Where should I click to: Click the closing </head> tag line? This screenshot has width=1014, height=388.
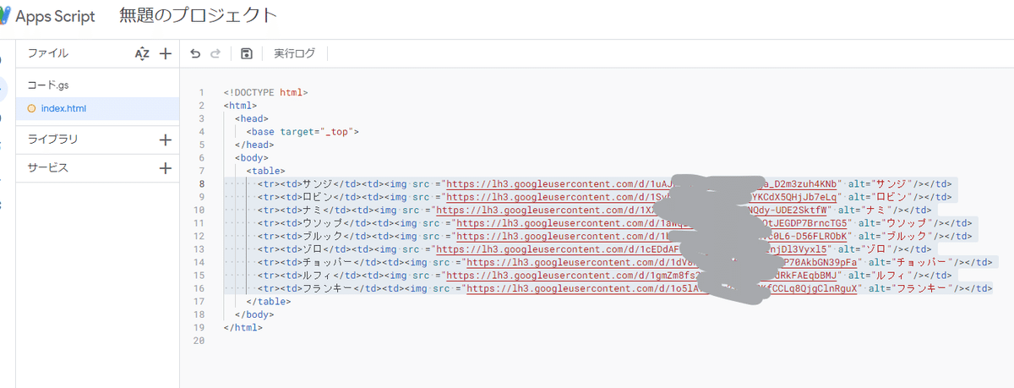[x=254, y=145]
